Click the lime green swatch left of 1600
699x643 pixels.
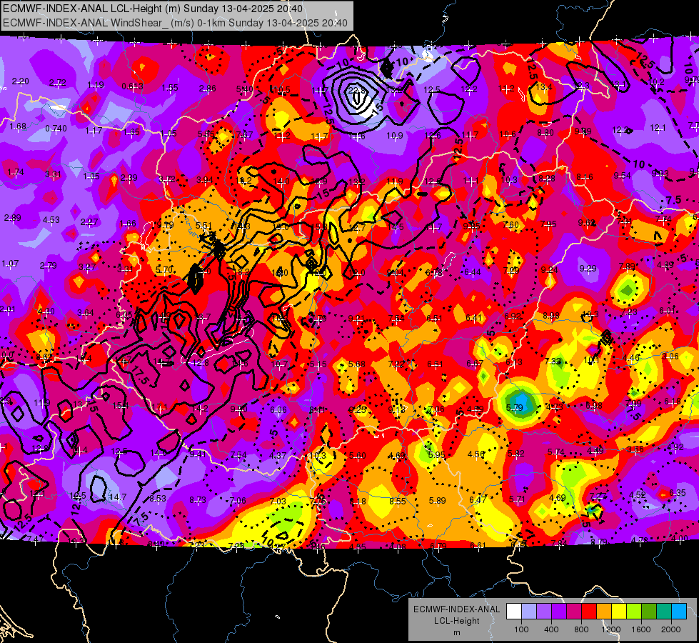click(x=634, y=612)
